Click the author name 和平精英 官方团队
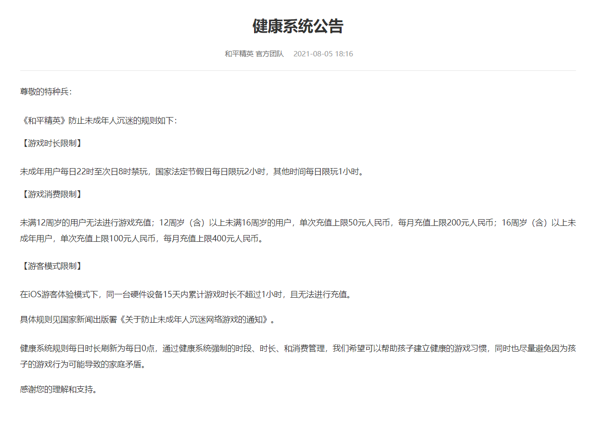Image resolution: width=601 pixels, height=421 pixels. click(254, 54)
